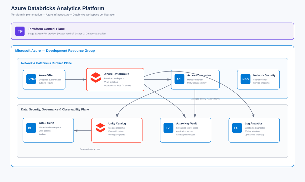Select the Subnet controls line
The width and height of the screenshot is (305, 182).
(260, 80)
